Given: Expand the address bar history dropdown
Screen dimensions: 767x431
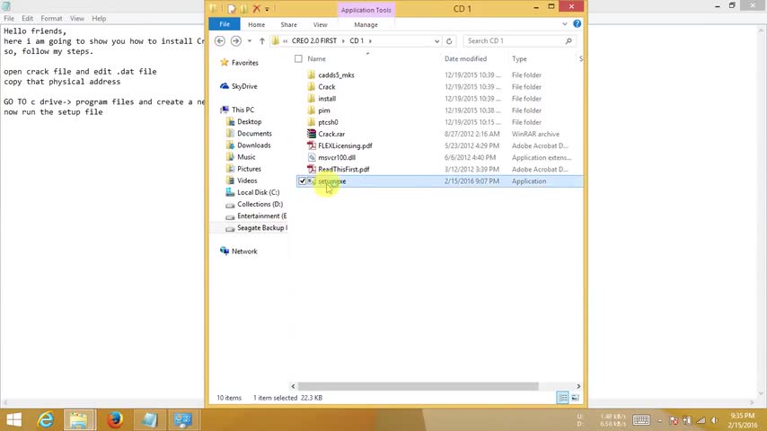Looking at the screenshot, I should point(436,41).
